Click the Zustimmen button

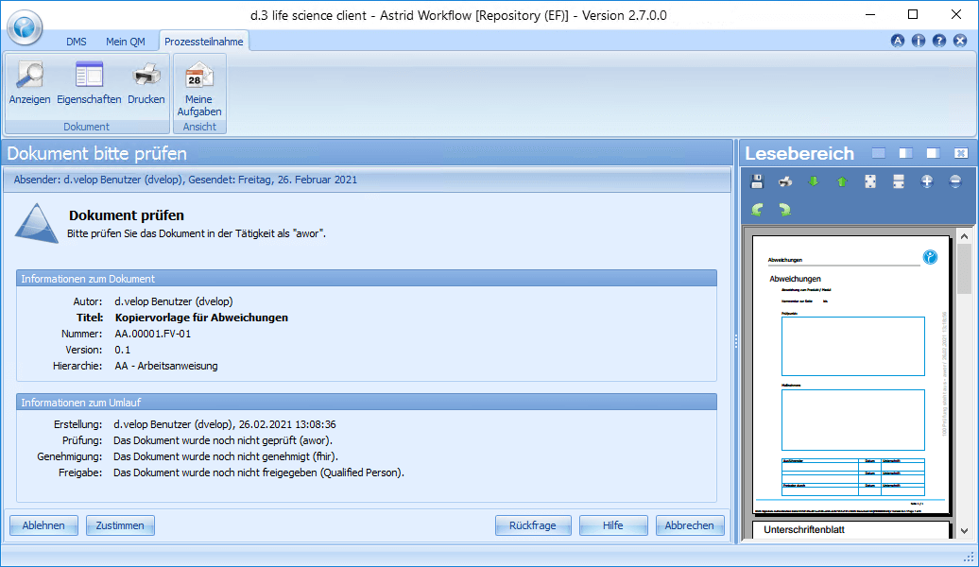121,525
